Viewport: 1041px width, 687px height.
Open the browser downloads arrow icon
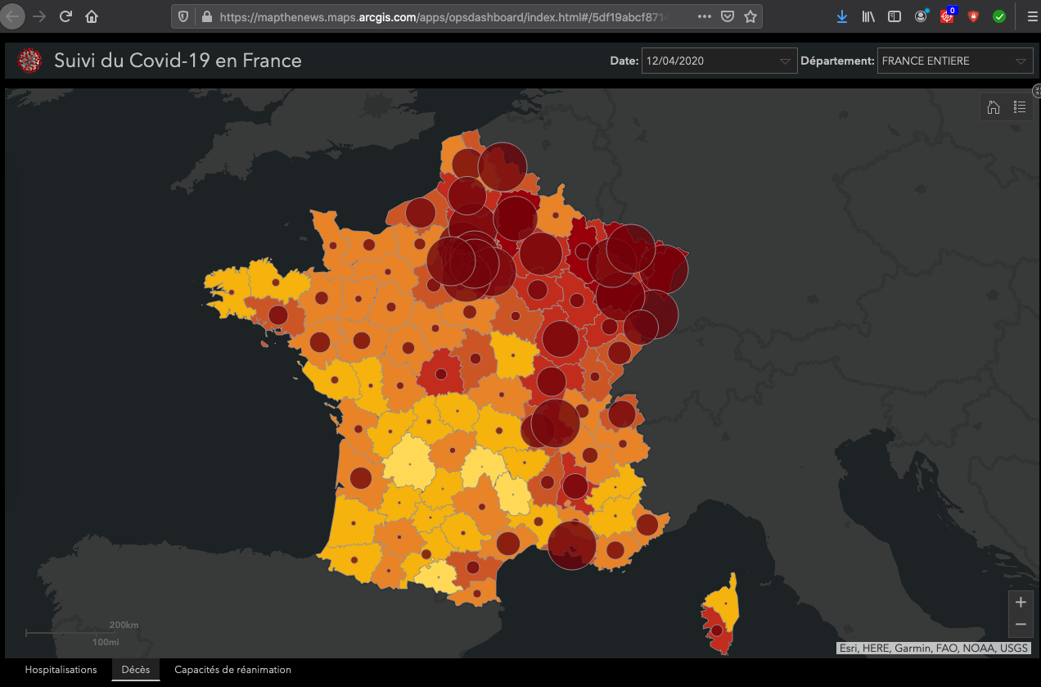(842, 16)
